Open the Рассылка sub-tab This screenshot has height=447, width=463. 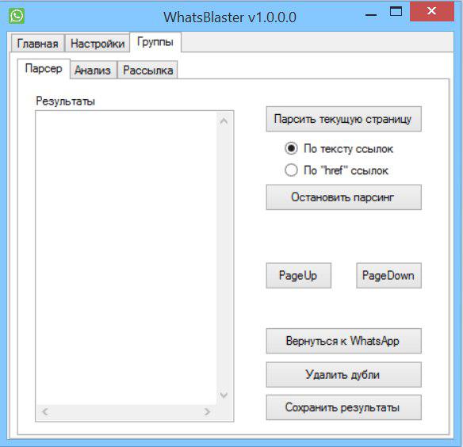[148, 70]
